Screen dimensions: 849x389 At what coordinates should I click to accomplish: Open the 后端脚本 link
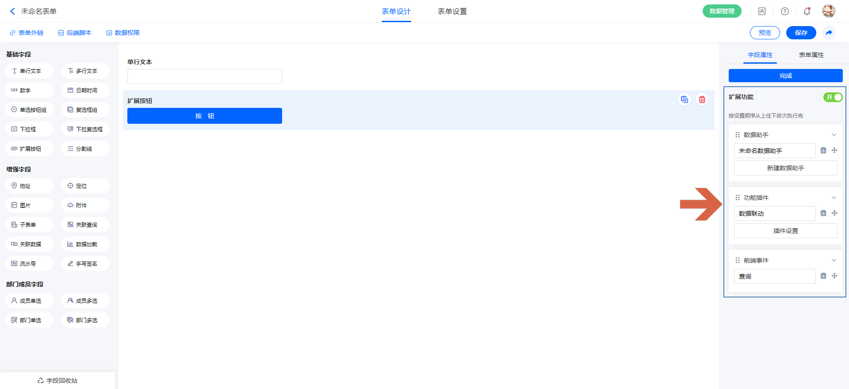pos(75,33)
